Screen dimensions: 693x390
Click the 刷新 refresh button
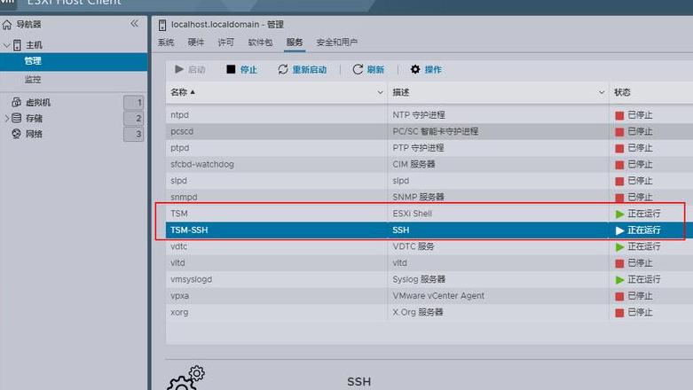click(368, 69)
